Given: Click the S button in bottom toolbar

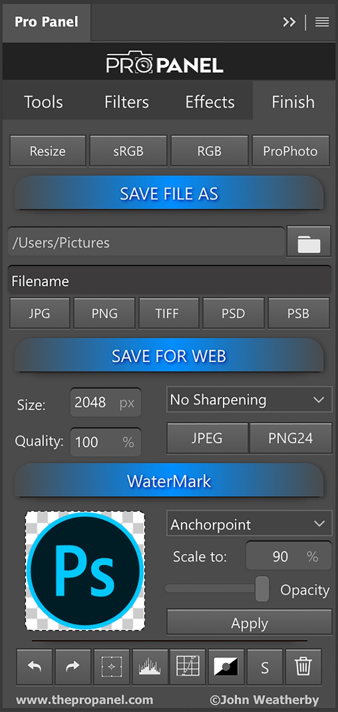Looking at the screenshot, I should point(265,667).
